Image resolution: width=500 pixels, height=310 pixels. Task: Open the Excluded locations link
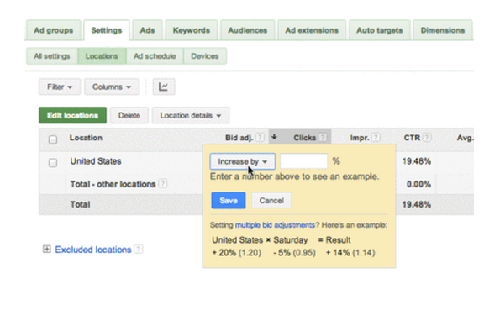[93, 250]
